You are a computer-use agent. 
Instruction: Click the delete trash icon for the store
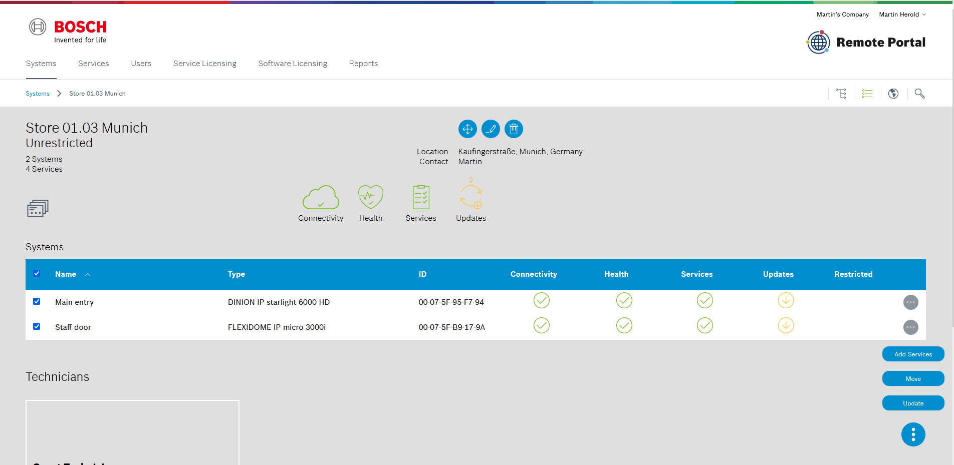click(x=514, y=129)
